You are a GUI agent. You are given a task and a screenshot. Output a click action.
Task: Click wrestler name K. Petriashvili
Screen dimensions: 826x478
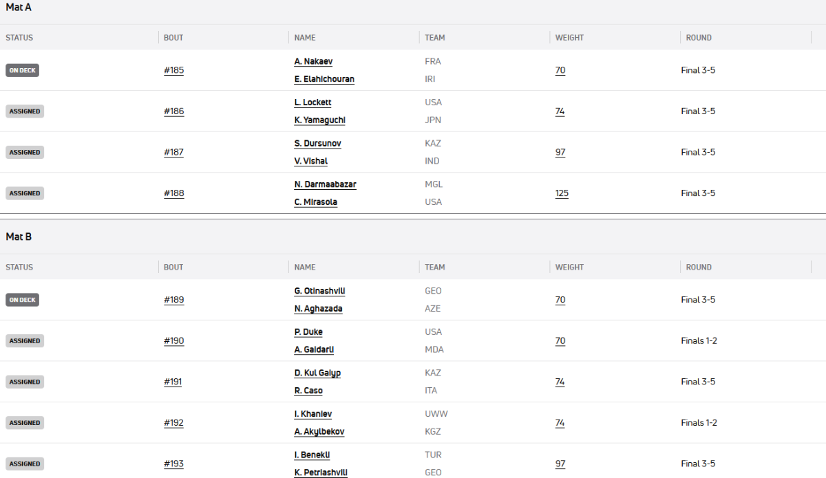coord(321,472)
